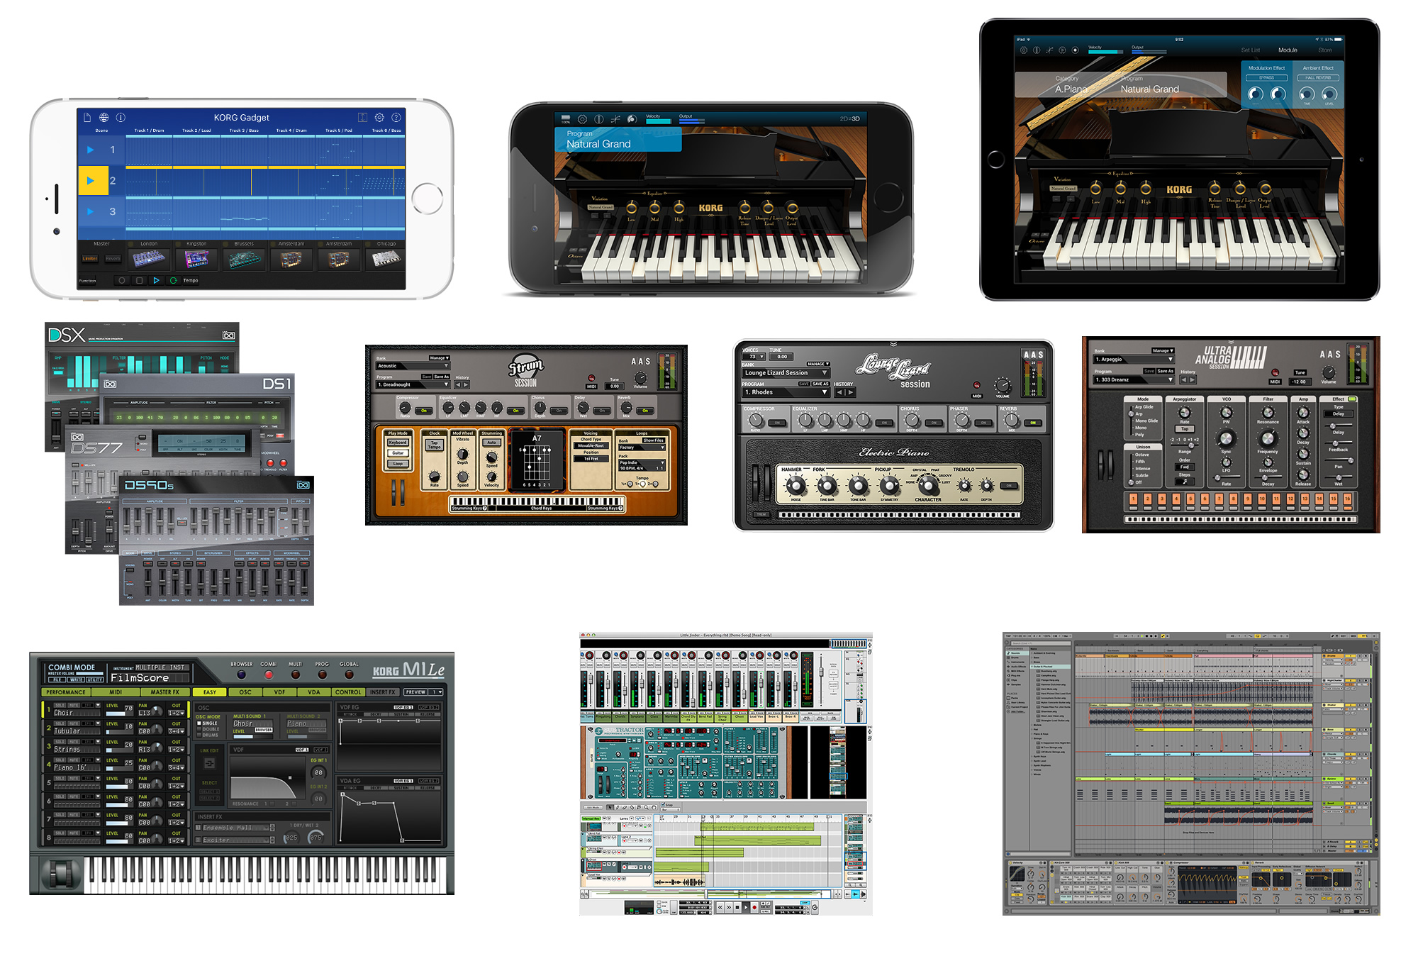Screen dimensions: 1418x961
Task: Open the OSC tab in KORG M1 Le
Action: pos(245,692)
